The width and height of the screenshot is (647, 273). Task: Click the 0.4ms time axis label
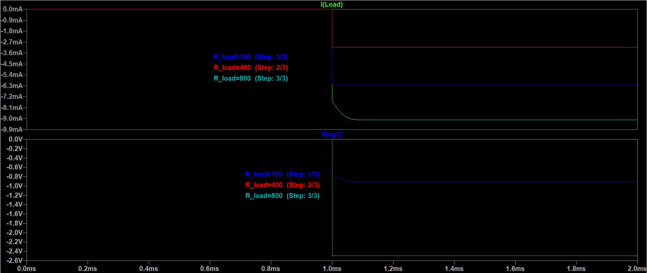click(149, 269)
